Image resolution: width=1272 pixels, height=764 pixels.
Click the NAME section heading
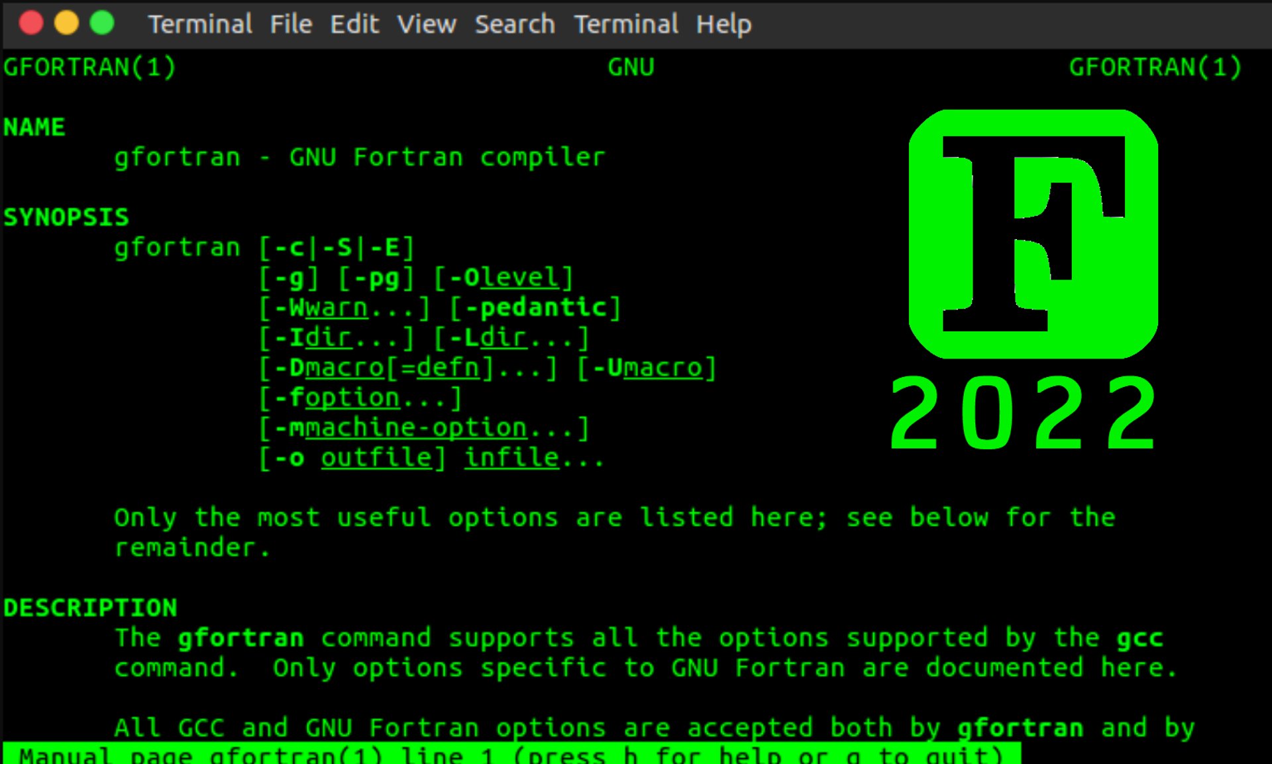click(x=34, y=127)
